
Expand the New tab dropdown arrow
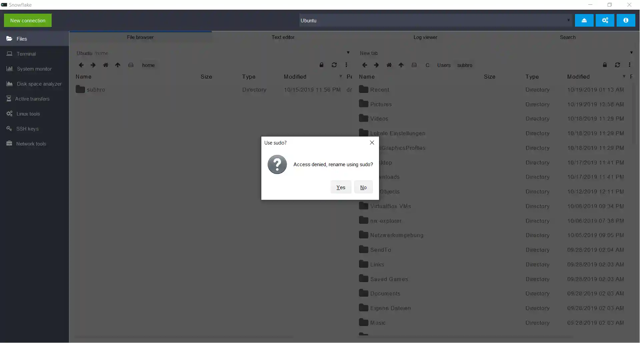pos(631,53)
